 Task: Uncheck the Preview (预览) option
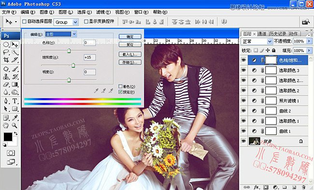[120, 92]
